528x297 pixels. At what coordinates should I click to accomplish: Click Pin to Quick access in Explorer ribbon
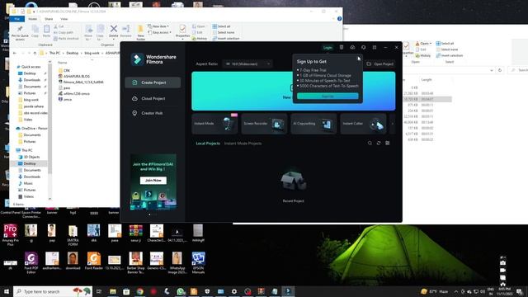click(20, 33)
